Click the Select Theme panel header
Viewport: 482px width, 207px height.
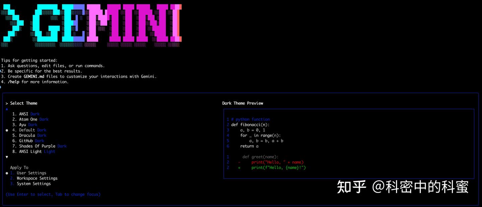[22, 103]
